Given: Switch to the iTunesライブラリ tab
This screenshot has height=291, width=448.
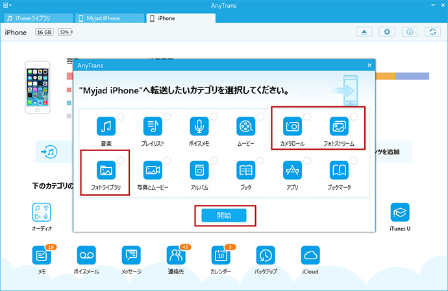Looking at the screenshot, I should (38, 18).
